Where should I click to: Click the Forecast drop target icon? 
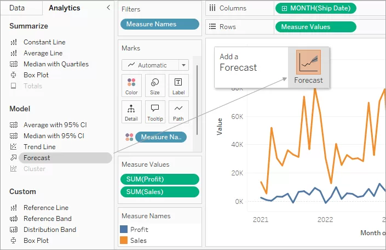(x=308, y=63)
